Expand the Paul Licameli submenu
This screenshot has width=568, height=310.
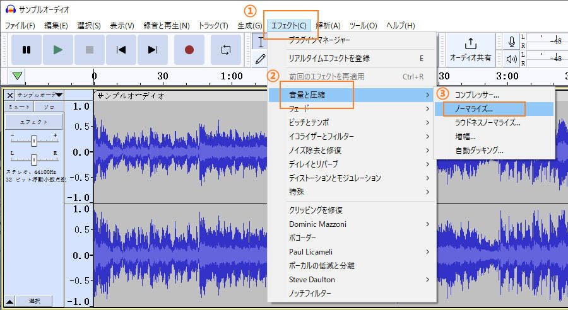(352, 252)
